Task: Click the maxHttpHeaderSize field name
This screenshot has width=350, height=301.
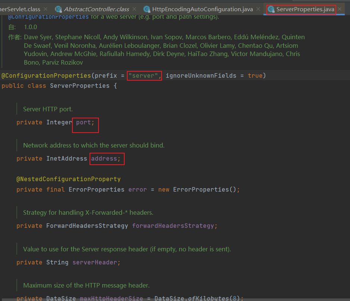Action: coord(112,298)
